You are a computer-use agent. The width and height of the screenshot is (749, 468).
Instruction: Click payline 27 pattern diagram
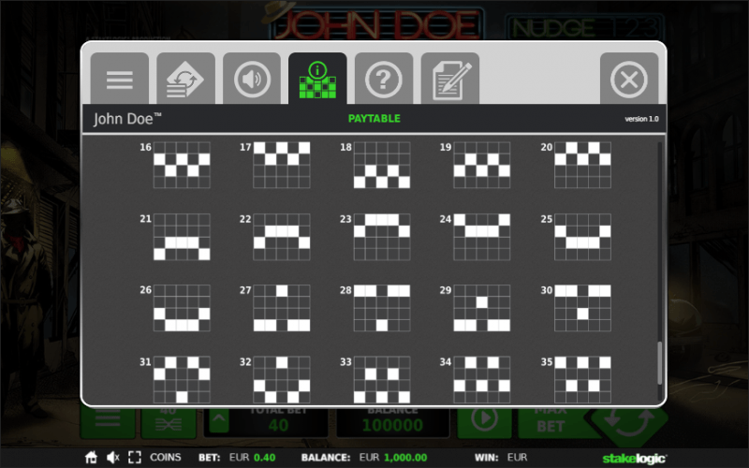point(282,308)
